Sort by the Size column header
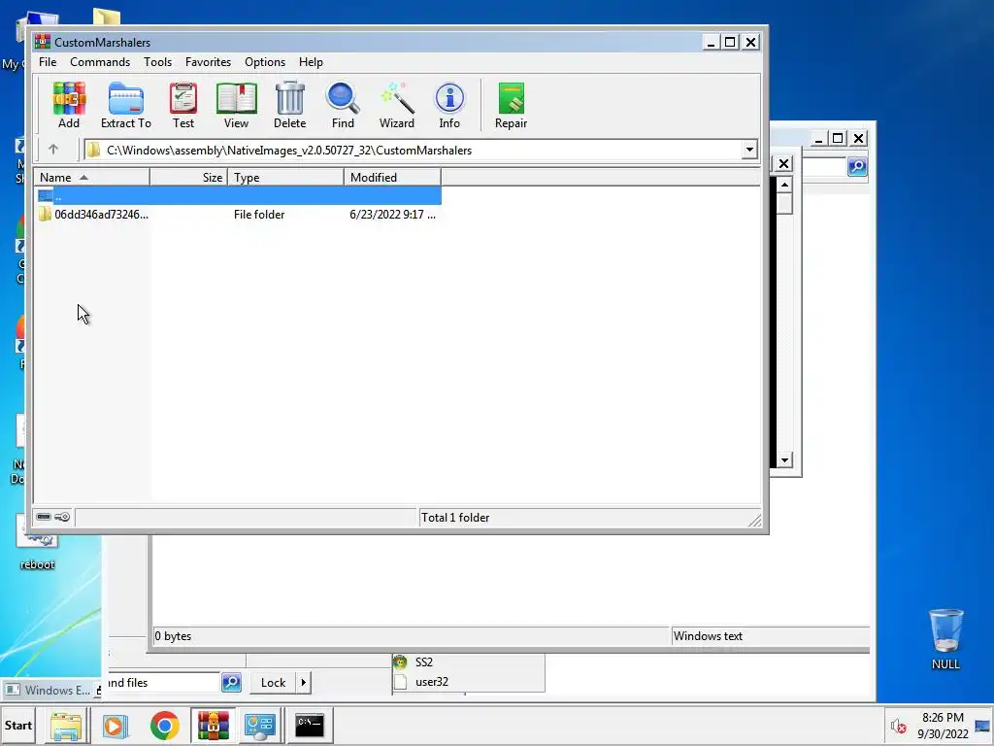 coord(189,178)
